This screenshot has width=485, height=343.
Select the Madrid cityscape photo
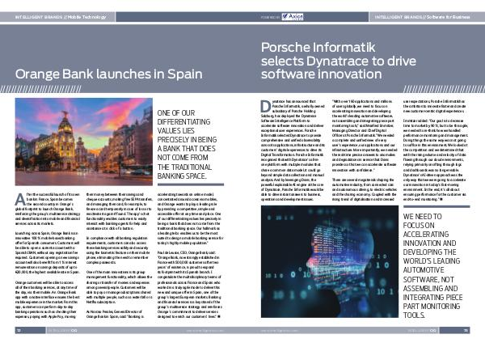pos(84,142)
